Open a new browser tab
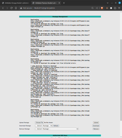Image resolution: width=122 pixels, height=138 pixels. pyautogui.click(x=64, y=3)
